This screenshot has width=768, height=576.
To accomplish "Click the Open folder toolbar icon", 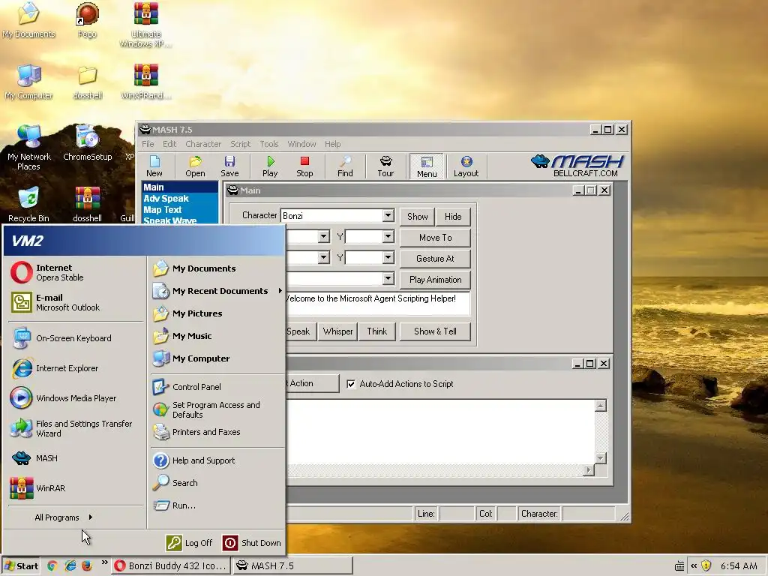I will tap(195, 166).
